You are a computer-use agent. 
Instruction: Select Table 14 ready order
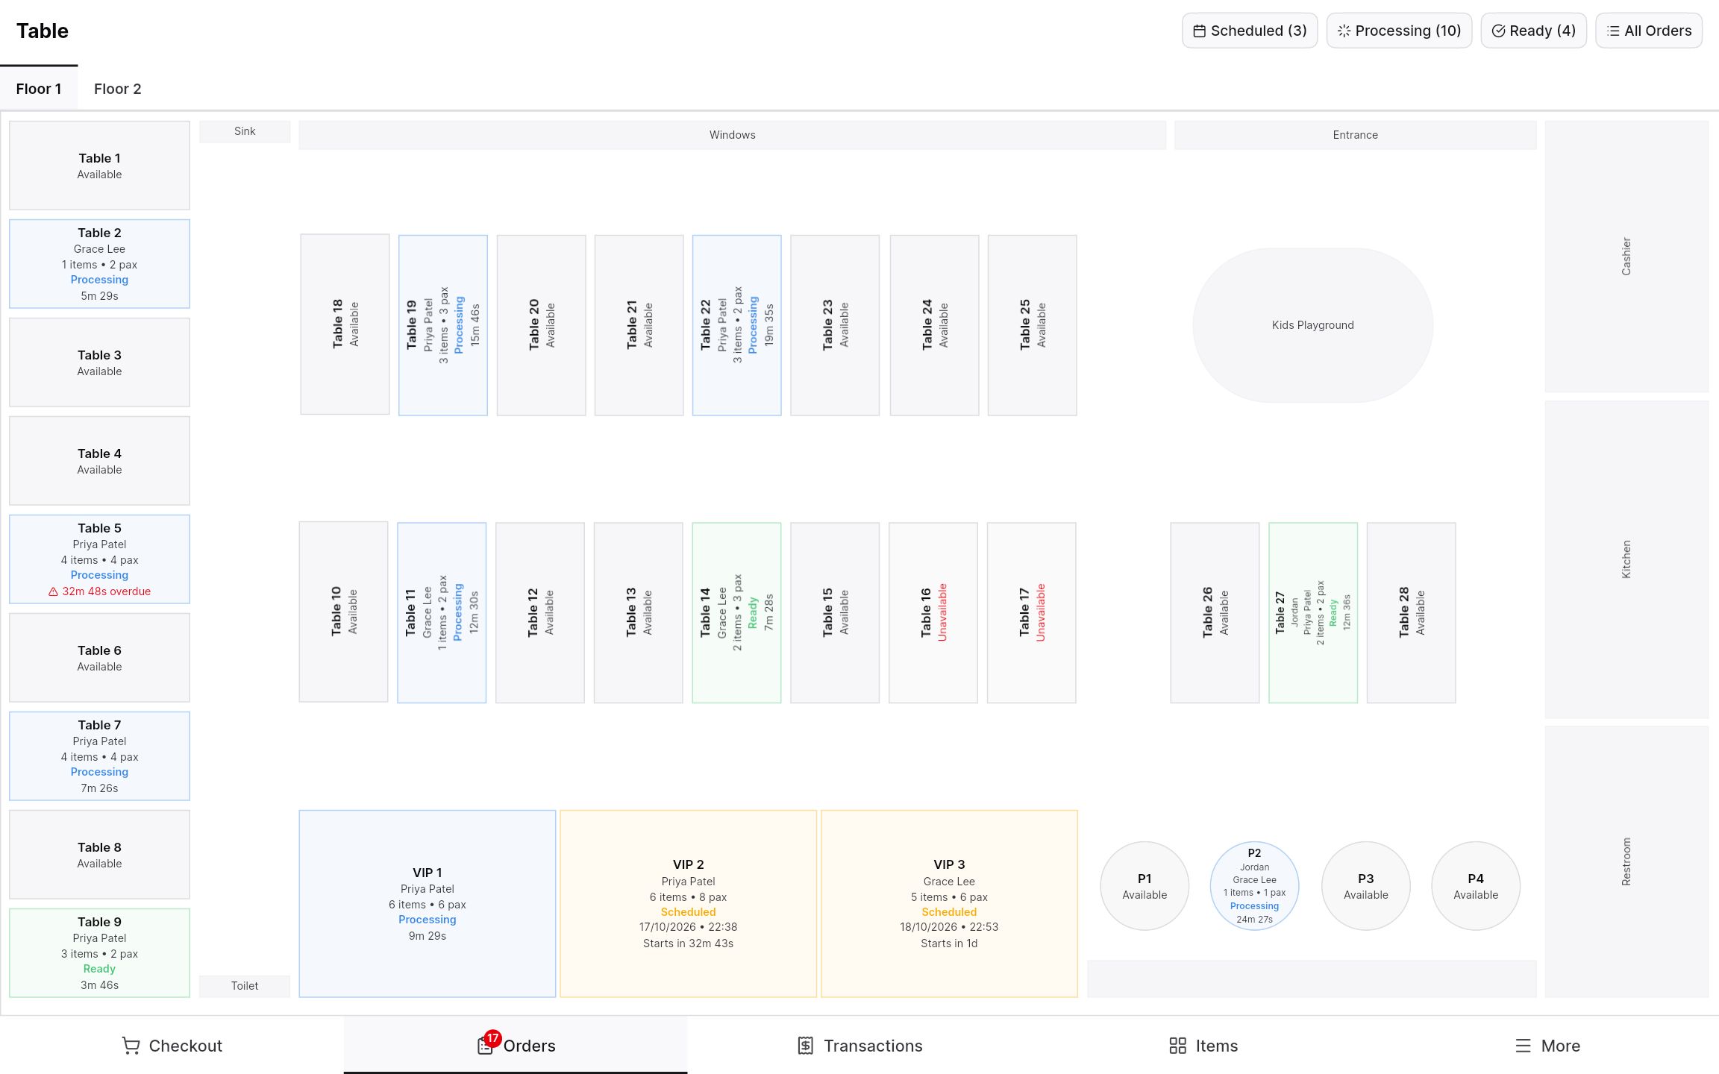(736, 612)
